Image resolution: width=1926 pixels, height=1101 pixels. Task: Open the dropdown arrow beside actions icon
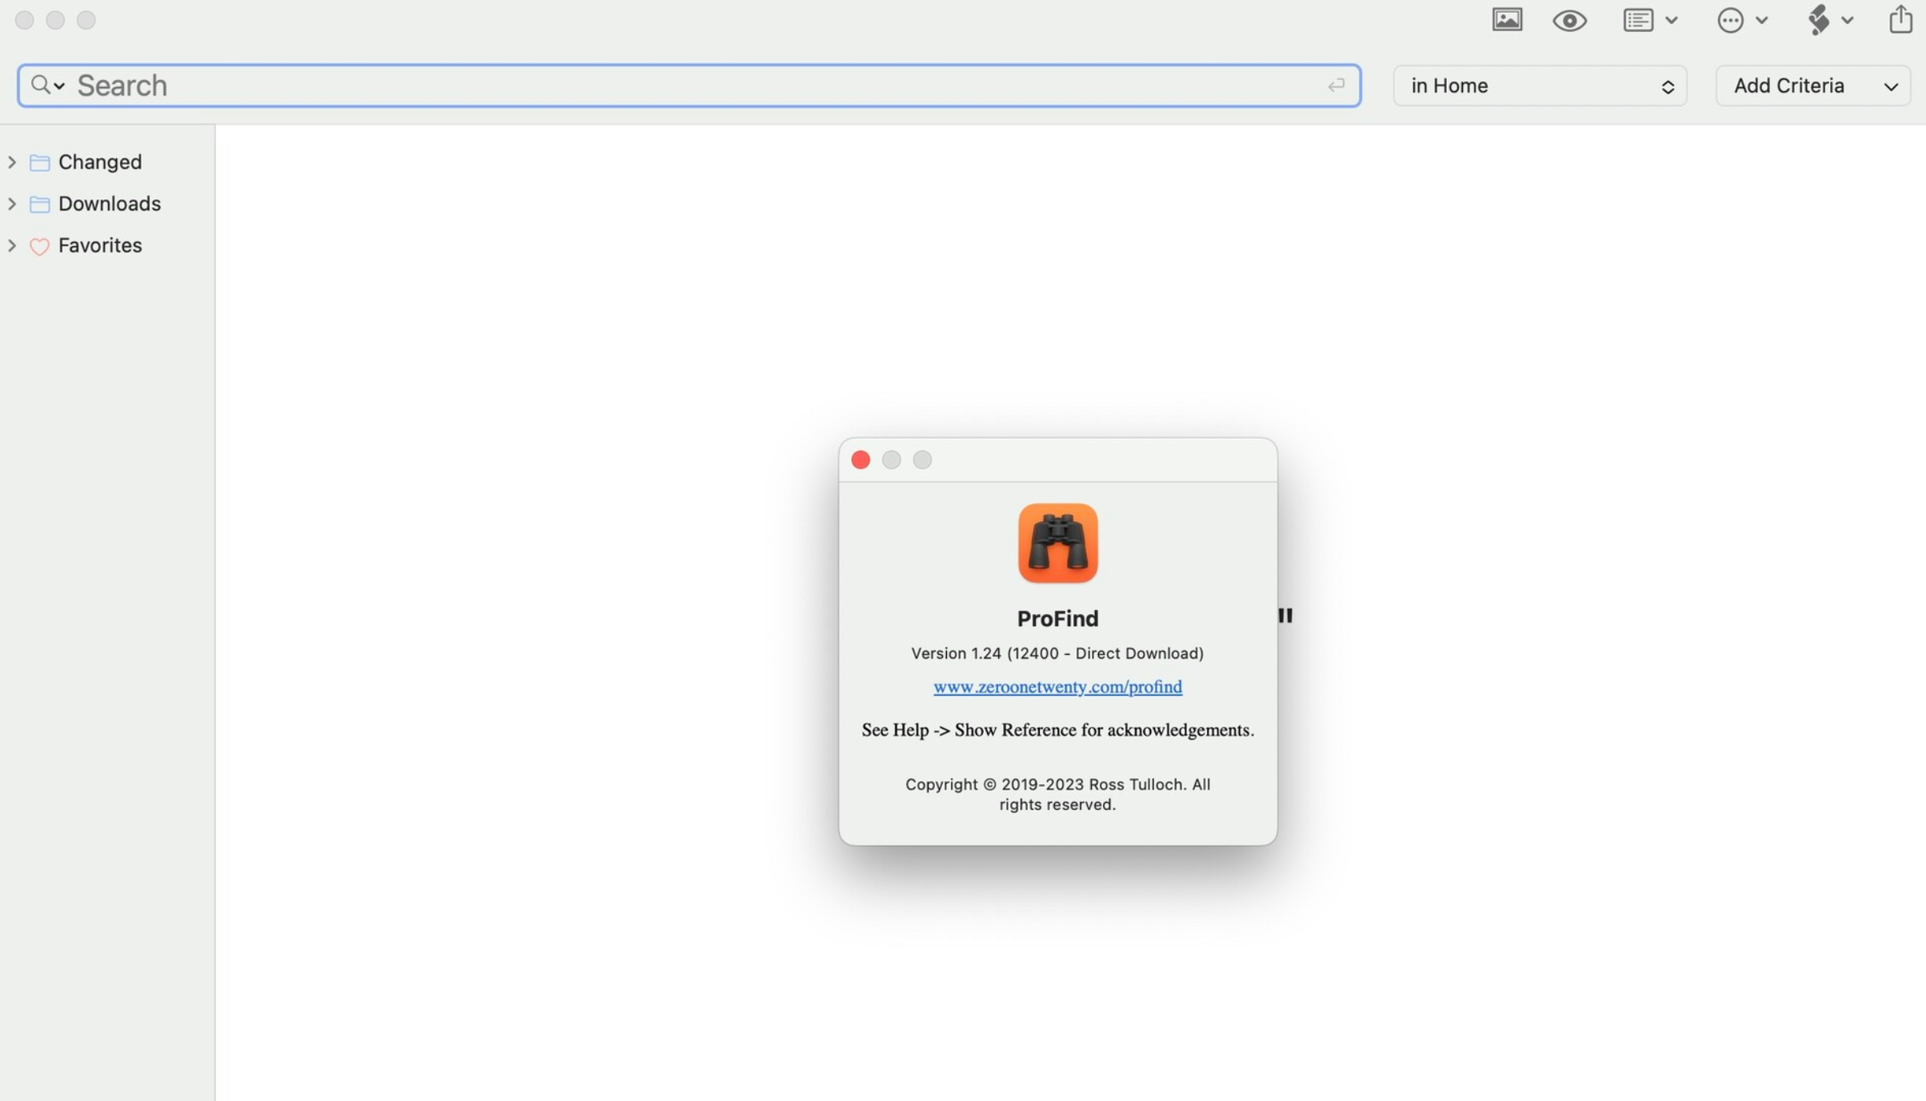(x=1761, y=21)
